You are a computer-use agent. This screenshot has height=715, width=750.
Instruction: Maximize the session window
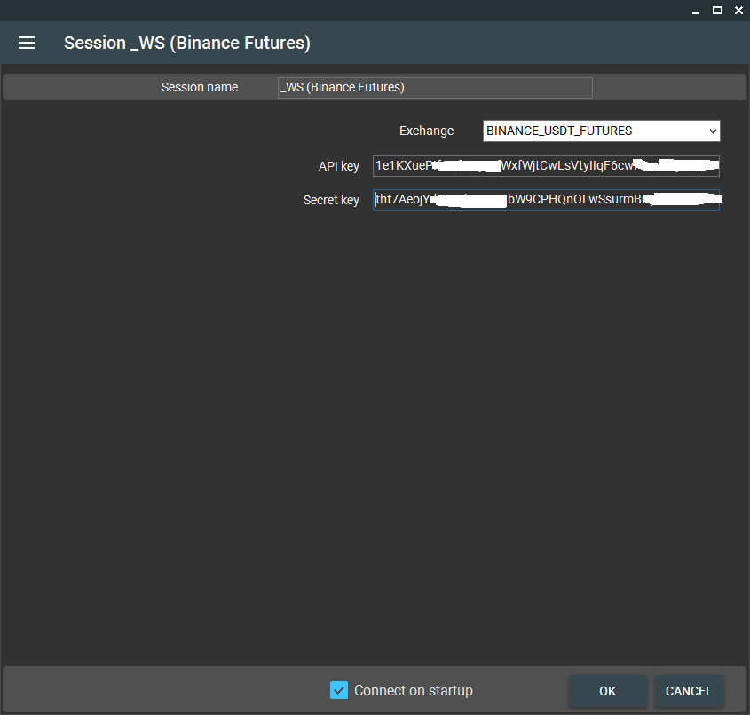coord(717,10)
